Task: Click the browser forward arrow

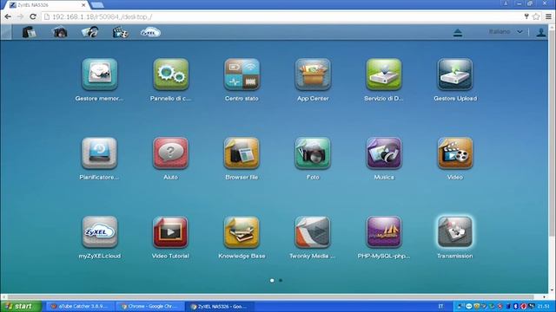Action: tap(20, 16)
